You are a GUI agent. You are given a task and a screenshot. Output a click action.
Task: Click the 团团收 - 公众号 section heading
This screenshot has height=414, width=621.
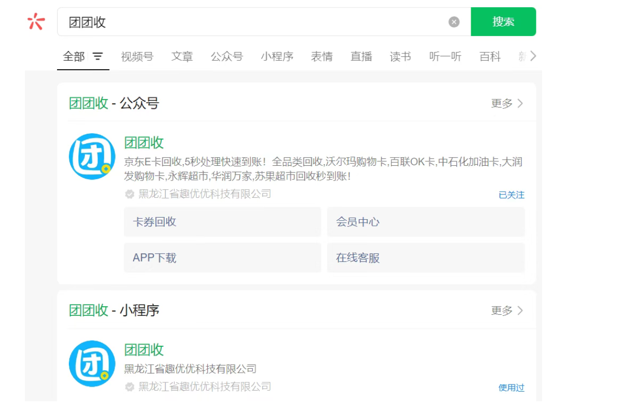tap(114, 103)
